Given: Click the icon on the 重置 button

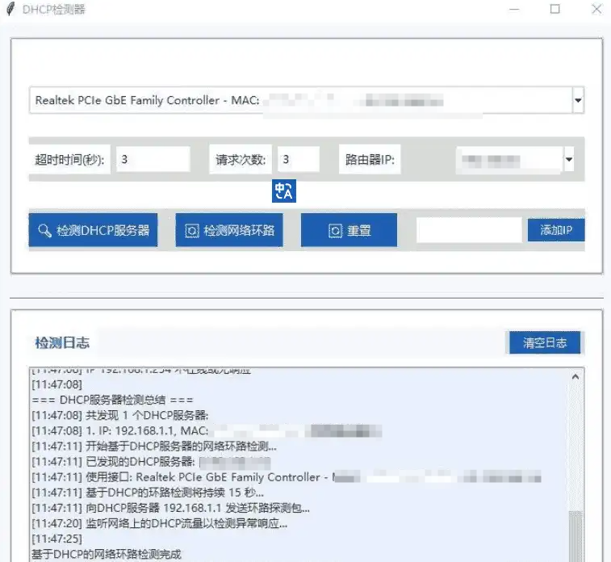Looking at the screenshot, I should point(335,231).
